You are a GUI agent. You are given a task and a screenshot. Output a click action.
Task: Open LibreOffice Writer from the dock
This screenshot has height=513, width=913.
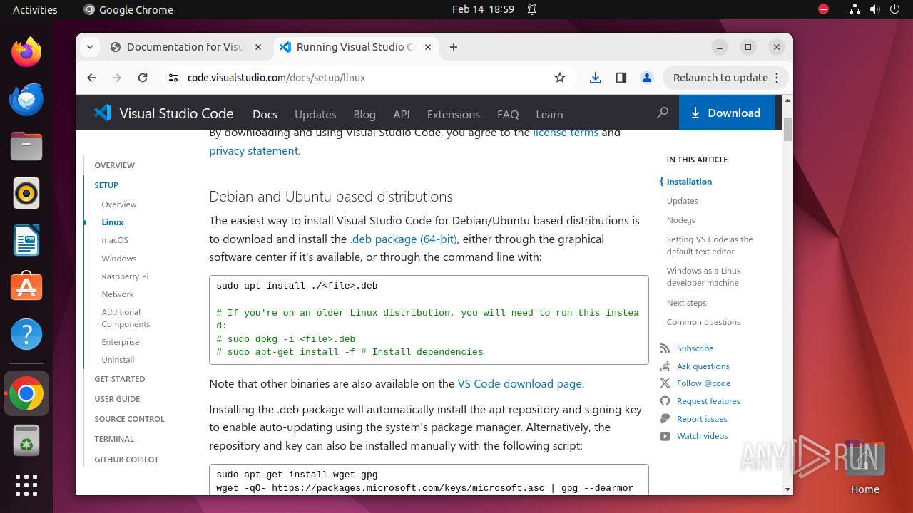26,240
